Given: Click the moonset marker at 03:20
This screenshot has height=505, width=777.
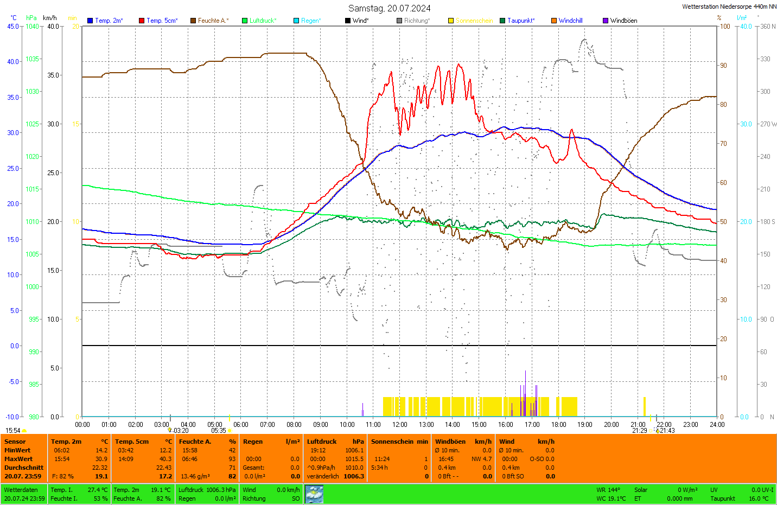Looking at the screenshot, I should [170, 430].
